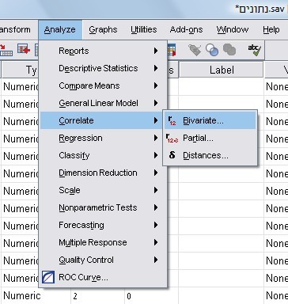288x304 pixels.
Task: Click the Insert Cases toolbar icon
Action: [24, 49]
